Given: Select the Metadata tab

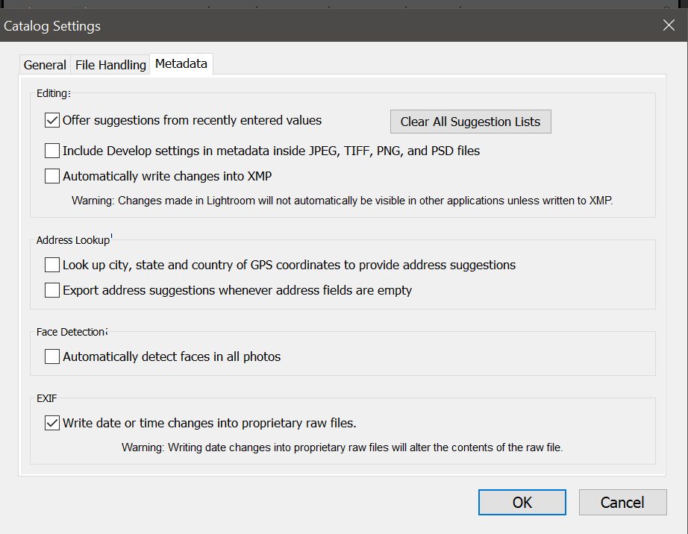Looking at the screenshot, I should (181, 64).
